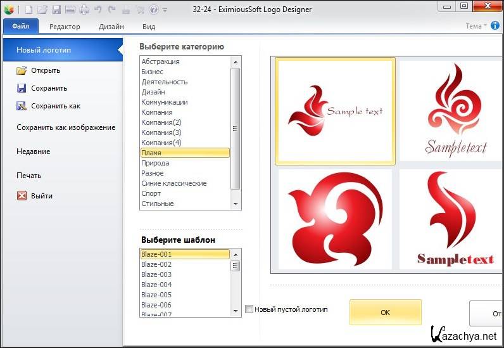Click the Open folder icon in quick toolbar
Screen dimensions: 504x348
point(42,10)
